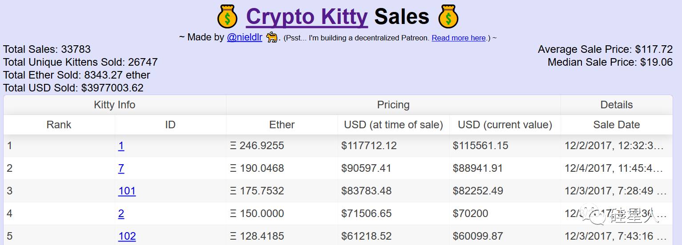Open the @nieldlr author link
The height and width of the screenshot is (245, 682).
point(244,37)
